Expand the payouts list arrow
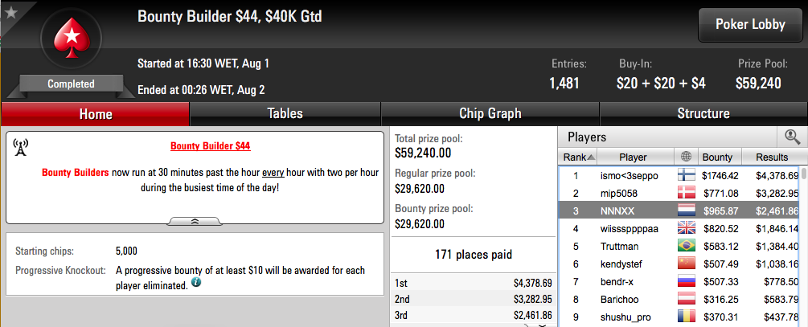Viewport: 808px width, 327px height. 542,325
